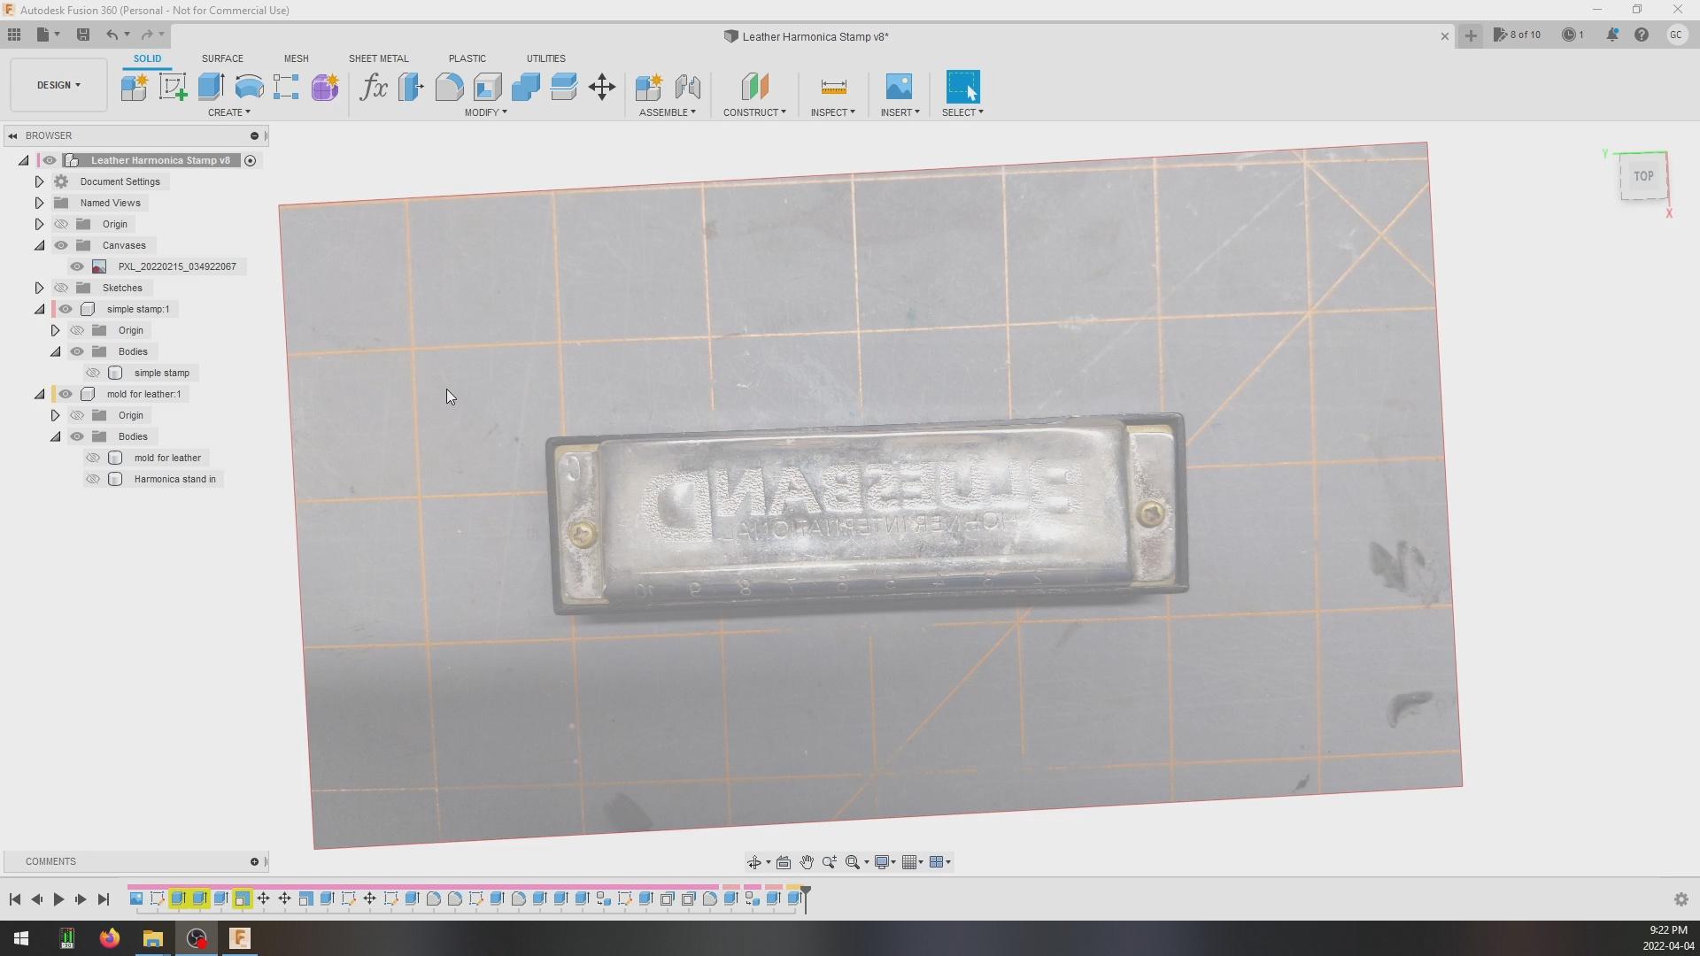Select the New Component tool icon
Screen dimensions: 1700x956
134,87
